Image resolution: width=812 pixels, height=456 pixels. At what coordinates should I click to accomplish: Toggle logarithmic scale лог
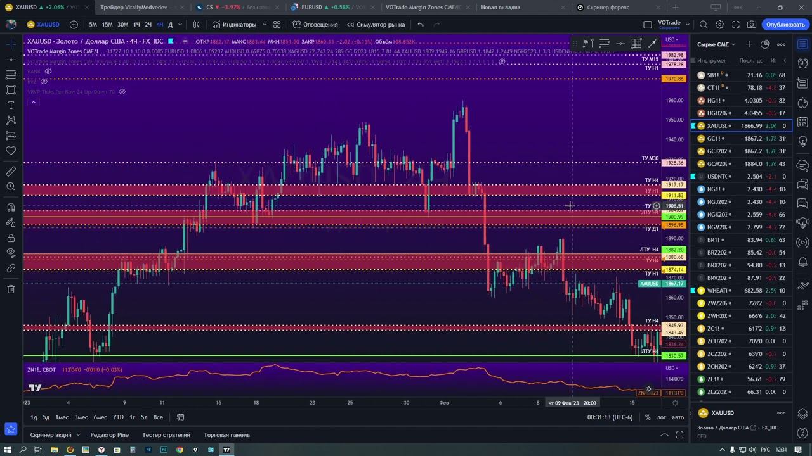tap(662, 417)
